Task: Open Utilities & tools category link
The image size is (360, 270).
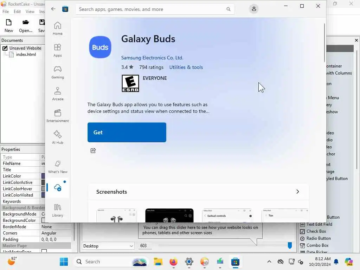Action: pos(186,67)
